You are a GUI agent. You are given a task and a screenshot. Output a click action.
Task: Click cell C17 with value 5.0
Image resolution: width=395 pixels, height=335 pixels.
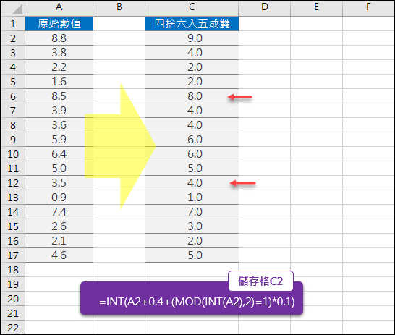(192, 255)
